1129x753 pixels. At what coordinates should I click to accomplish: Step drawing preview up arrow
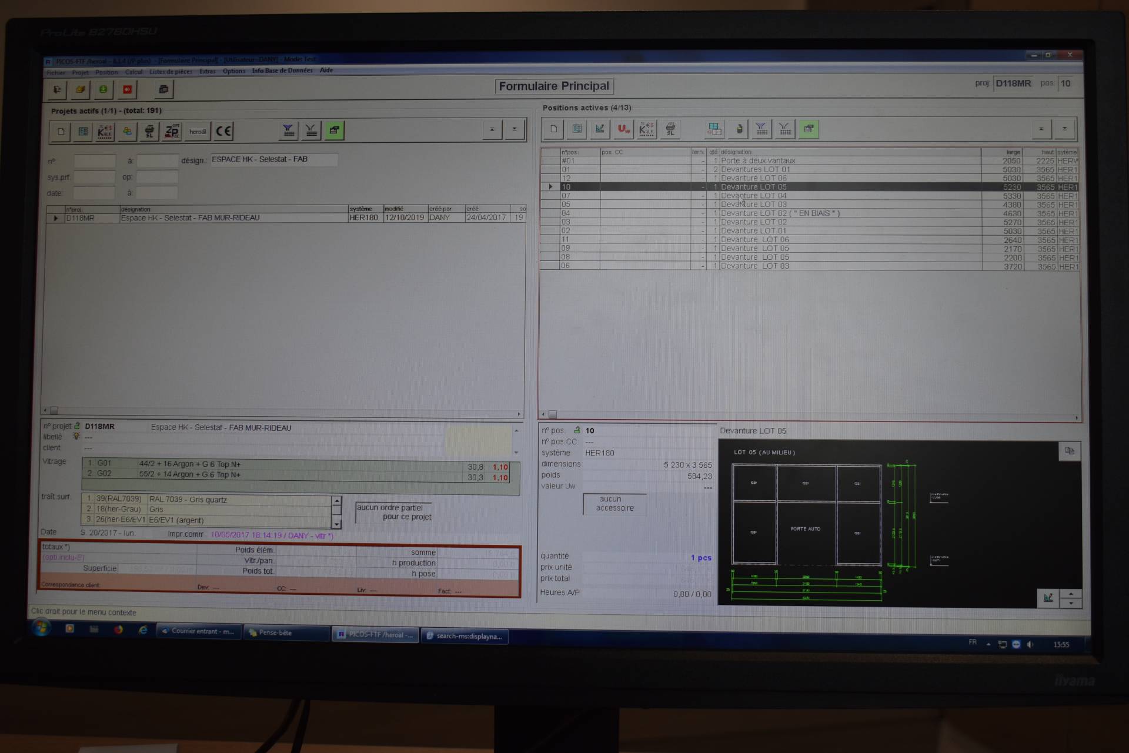1071,594
